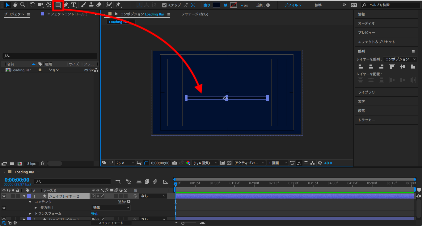Open the エフェクト＆プリセット panel

377,42
